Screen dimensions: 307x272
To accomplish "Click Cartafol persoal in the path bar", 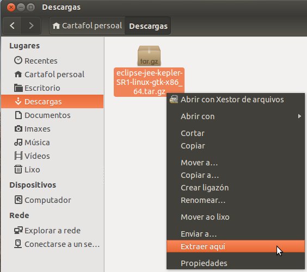I will 87,26.
